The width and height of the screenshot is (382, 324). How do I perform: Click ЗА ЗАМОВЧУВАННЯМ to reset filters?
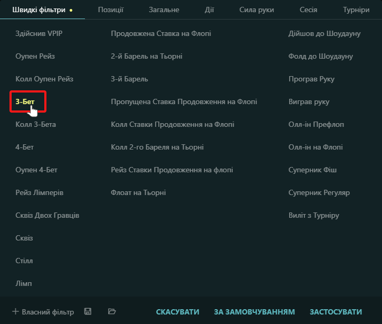(254, 312)
